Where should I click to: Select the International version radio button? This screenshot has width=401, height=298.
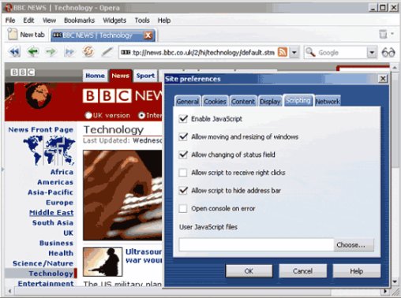click(142, 115)
